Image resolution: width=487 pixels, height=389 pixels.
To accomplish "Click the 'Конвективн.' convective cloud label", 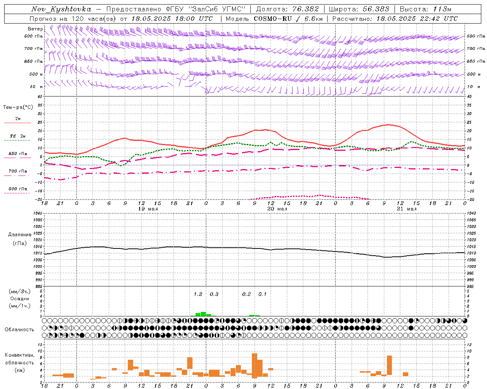I will pyautogui.click(x=20, y=355).
